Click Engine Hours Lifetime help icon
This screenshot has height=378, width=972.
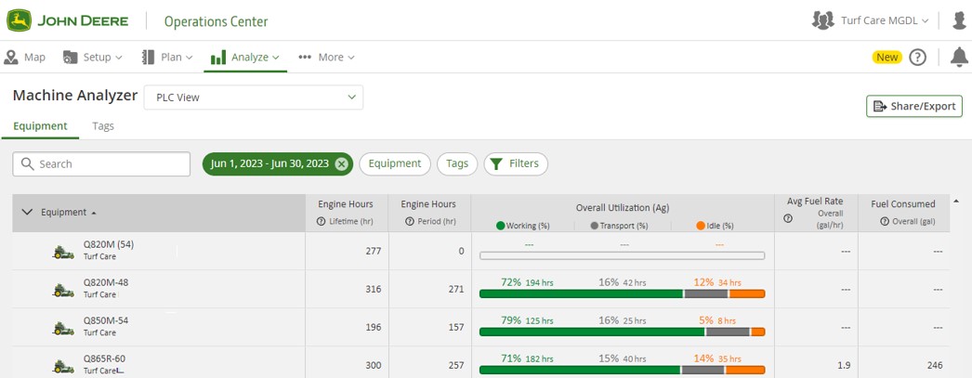tap(322, 222)
